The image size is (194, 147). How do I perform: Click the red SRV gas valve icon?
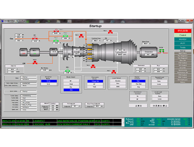(35, 38)
